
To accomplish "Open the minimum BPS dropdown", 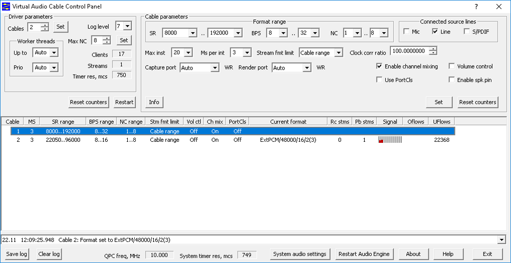I will point(283,33).
